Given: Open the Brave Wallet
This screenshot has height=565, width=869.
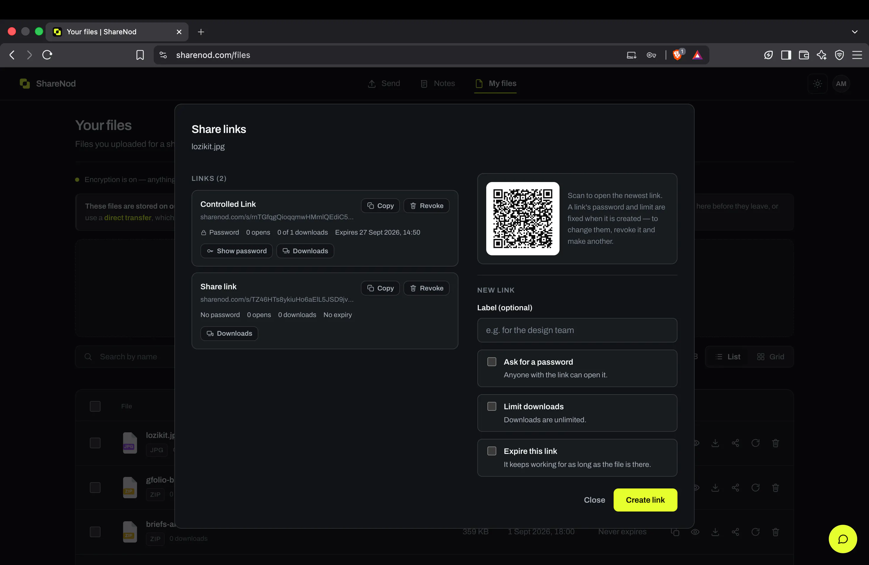Looking at the screenshot, I should click(x=804, y=55).
